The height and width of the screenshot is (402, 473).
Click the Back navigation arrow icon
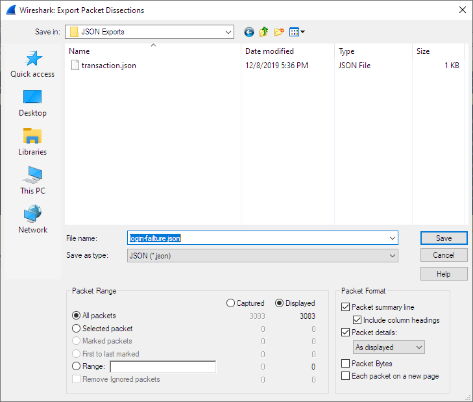(x=249, y=32)
